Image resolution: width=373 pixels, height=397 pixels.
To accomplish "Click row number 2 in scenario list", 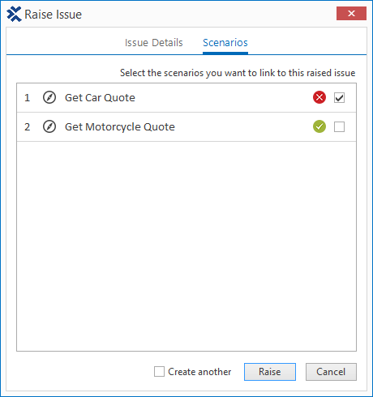I will pyautogui.click(x=28, y=126).
